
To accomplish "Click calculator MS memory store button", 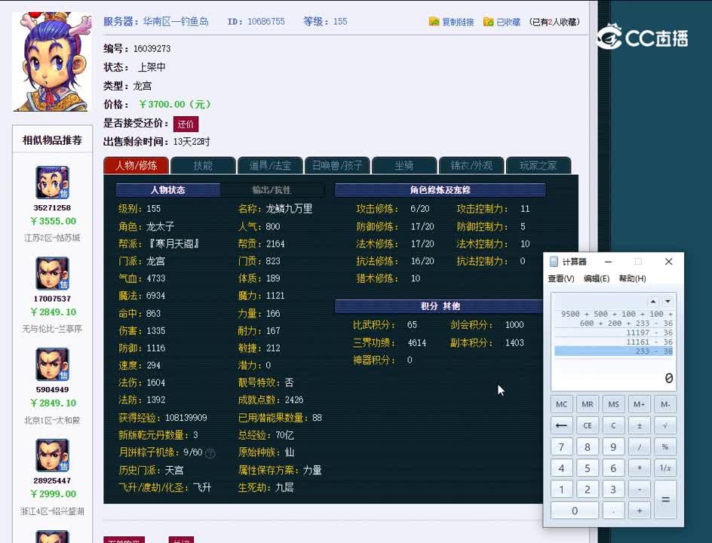I will click(x=613, y=404).
